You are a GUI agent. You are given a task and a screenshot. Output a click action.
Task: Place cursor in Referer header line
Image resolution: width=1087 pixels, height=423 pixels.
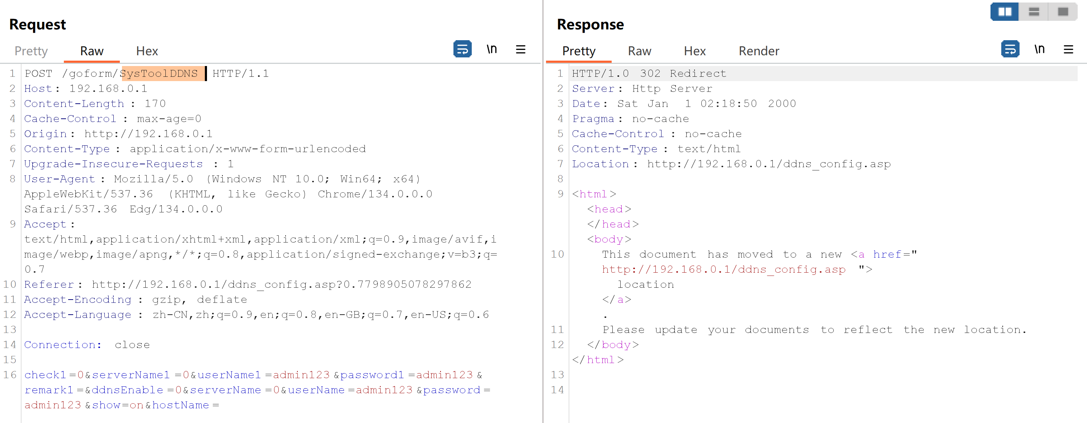click(x=253, y=285)
